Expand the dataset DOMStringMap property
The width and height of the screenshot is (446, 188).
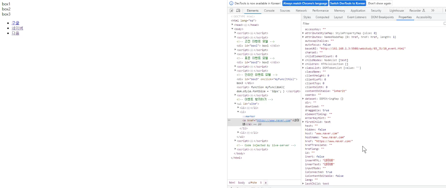point(303,99)
